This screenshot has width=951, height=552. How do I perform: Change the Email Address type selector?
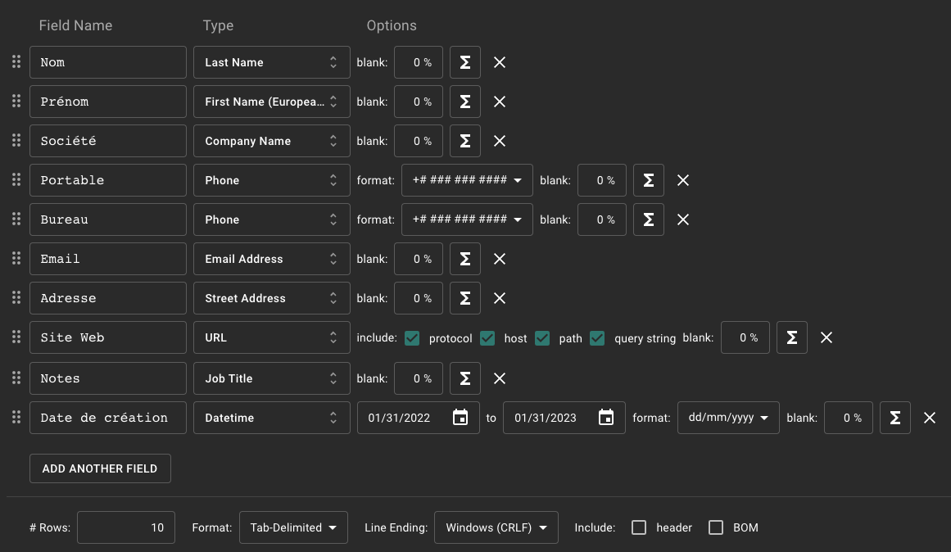272,259
